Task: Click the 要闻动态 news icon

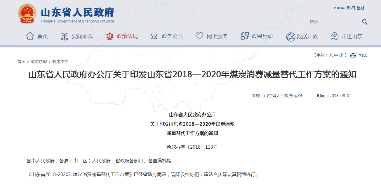Action: (64, 35)
